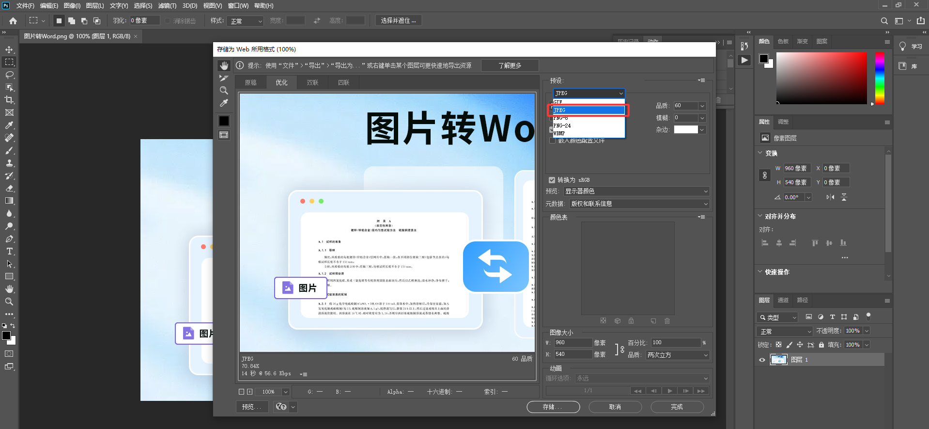This screenshot has width=929, height=429.
Task: Select the Rectangular Marquee tool
Action: coord(9,62)
